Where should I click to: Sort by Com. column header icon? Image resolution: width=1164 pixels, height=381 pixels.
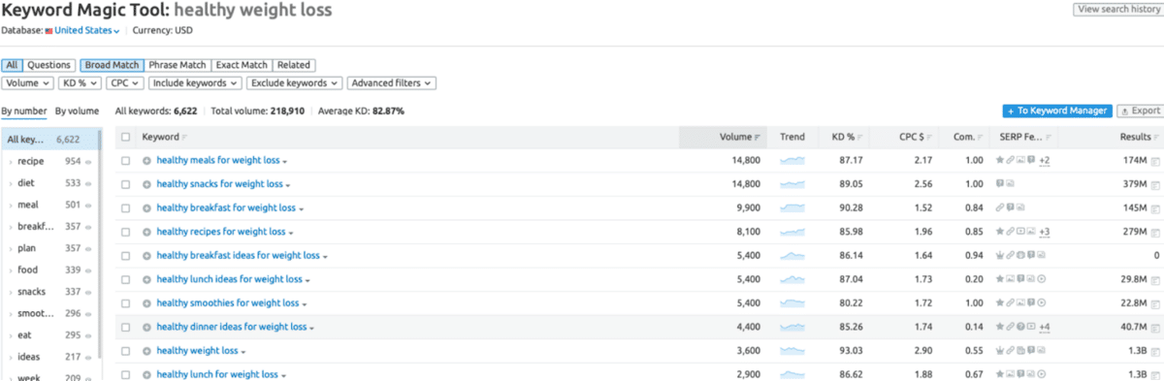(981, 138)
